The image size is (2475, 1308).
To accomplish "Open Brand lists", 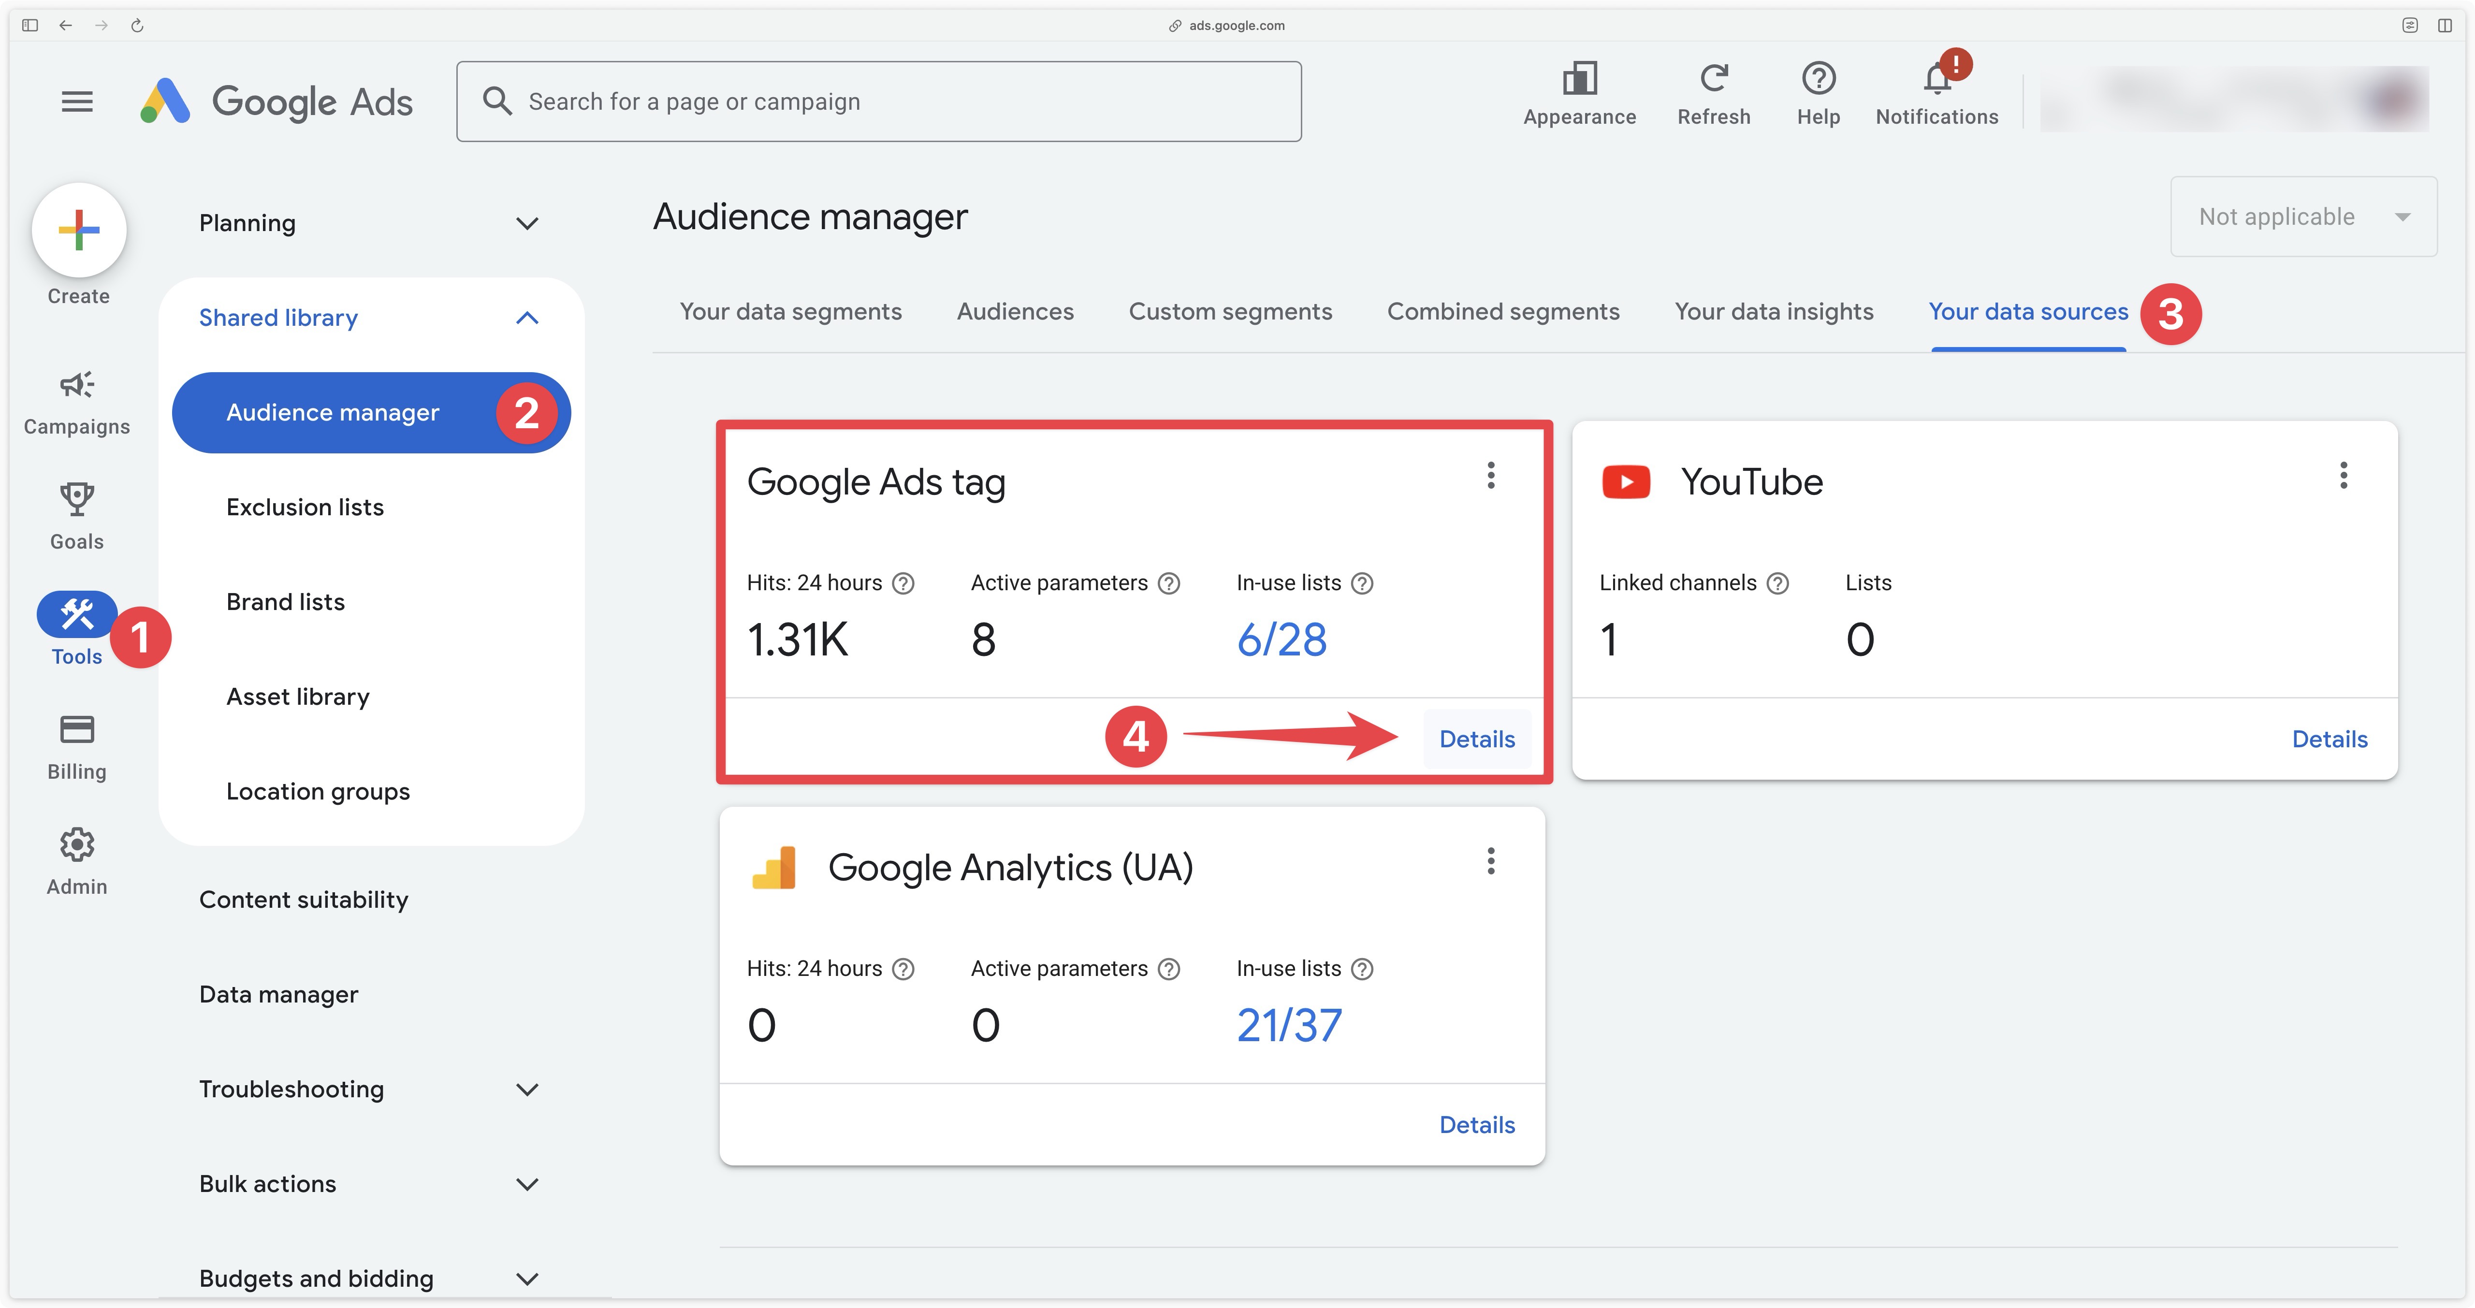I will [285, 602].
